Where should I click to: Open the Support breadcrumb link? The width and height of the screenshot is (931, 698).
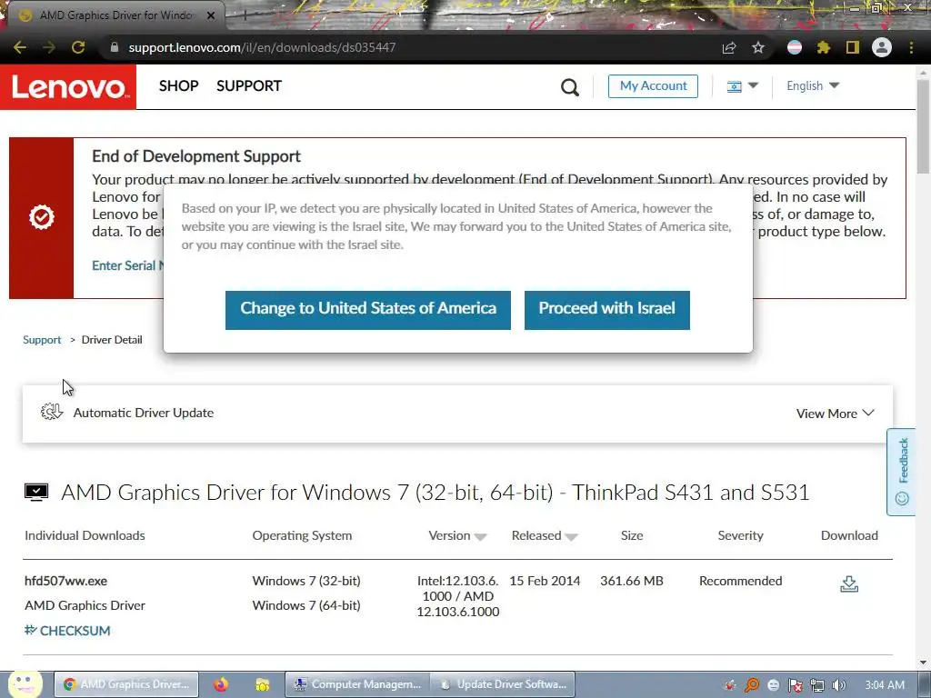pyautogui.click(x=42, y=340)
